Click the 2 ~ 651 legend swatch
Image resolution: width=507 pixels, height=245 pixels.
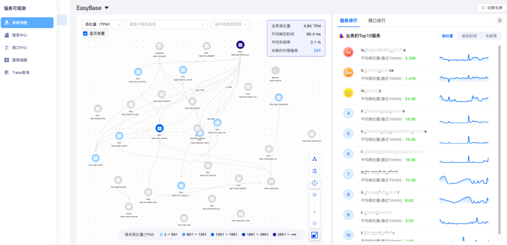click(161, 235)
